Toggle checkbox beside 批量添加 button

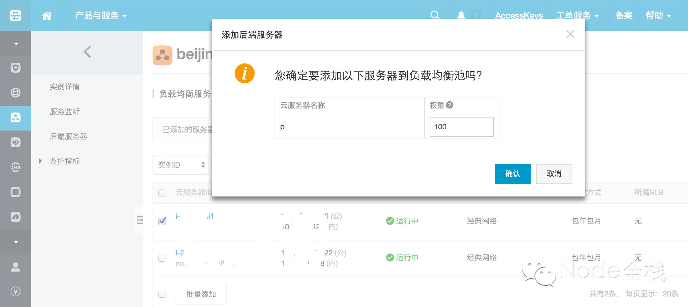pyautogui.click(x=162, y=294)
